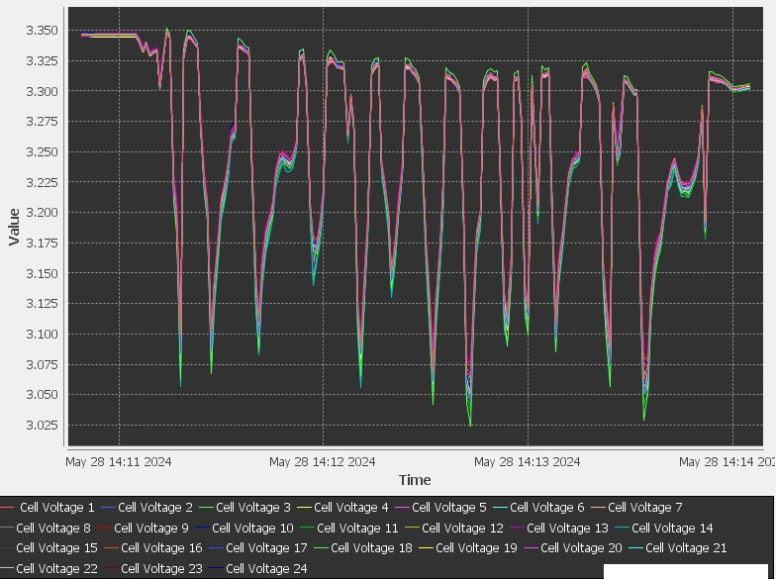Click the Cell Voltage 1 legend entry
Image resolution: width=776 pixels, height=579 pixels.
tap(57, 508)
